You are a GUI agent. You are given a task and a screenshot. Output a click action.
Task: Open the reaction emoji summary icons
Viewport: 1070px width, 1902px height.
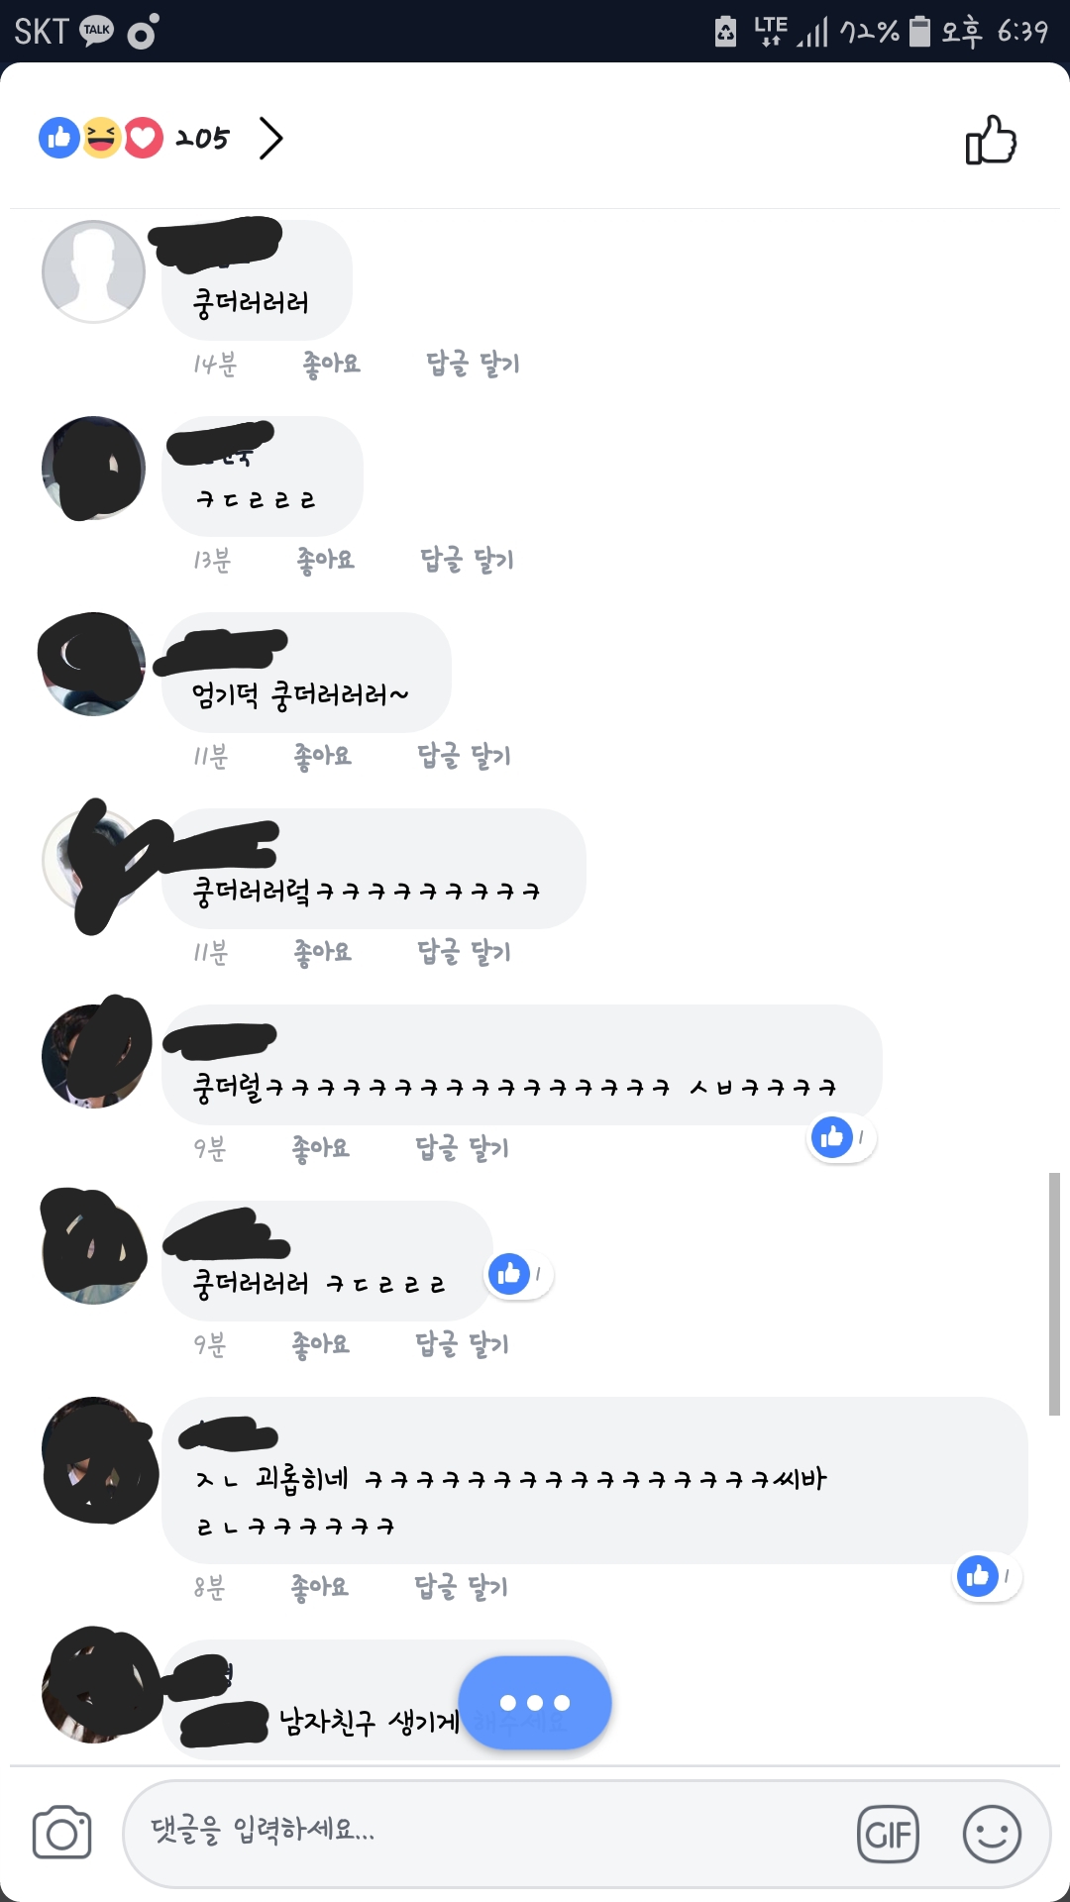pos(101,138)
